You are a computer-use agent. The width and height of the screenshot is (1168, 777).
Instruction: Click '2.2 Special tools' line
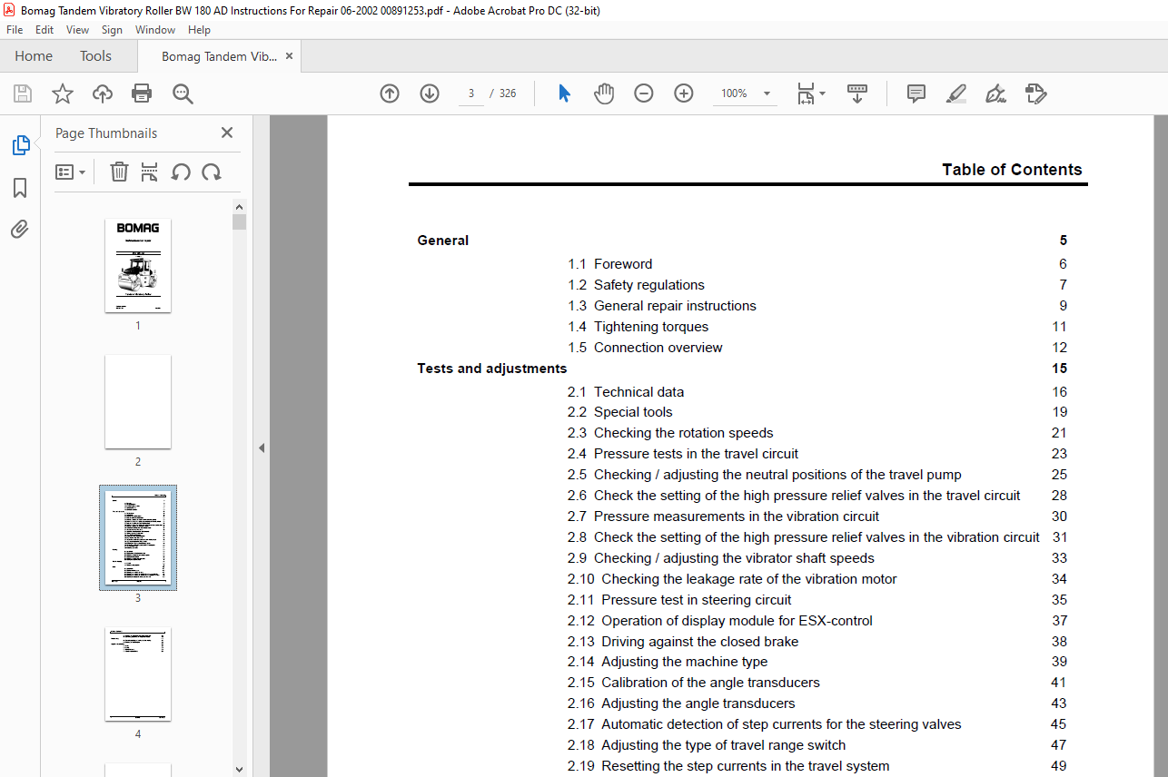coord(620,412)
